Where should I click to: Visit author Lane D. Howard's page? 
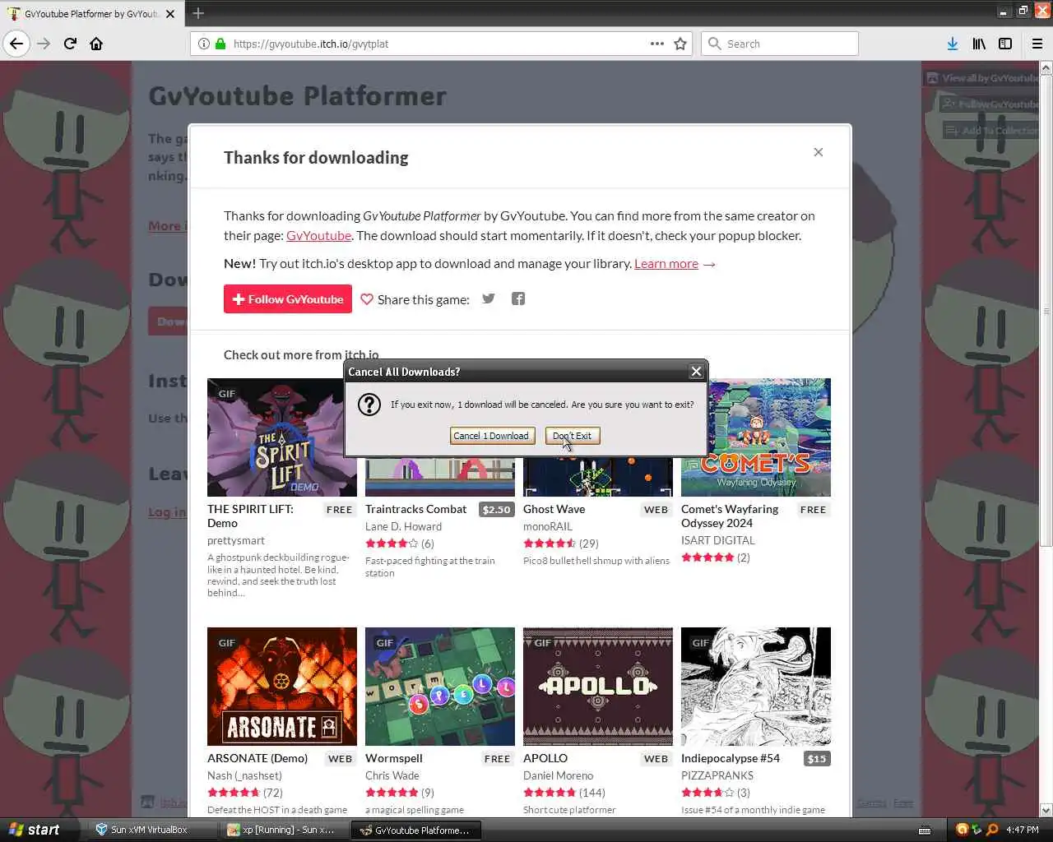coord(403,526)
